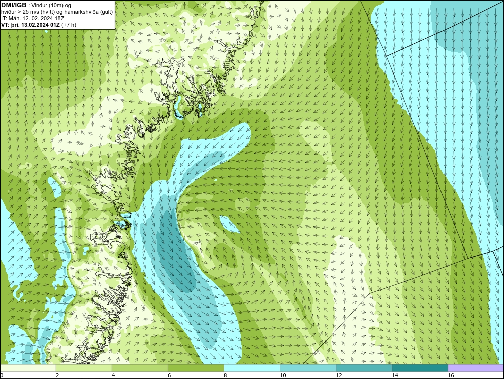Click the purple swatch above 16 m/s
The image size is (504, 379).
475,368
